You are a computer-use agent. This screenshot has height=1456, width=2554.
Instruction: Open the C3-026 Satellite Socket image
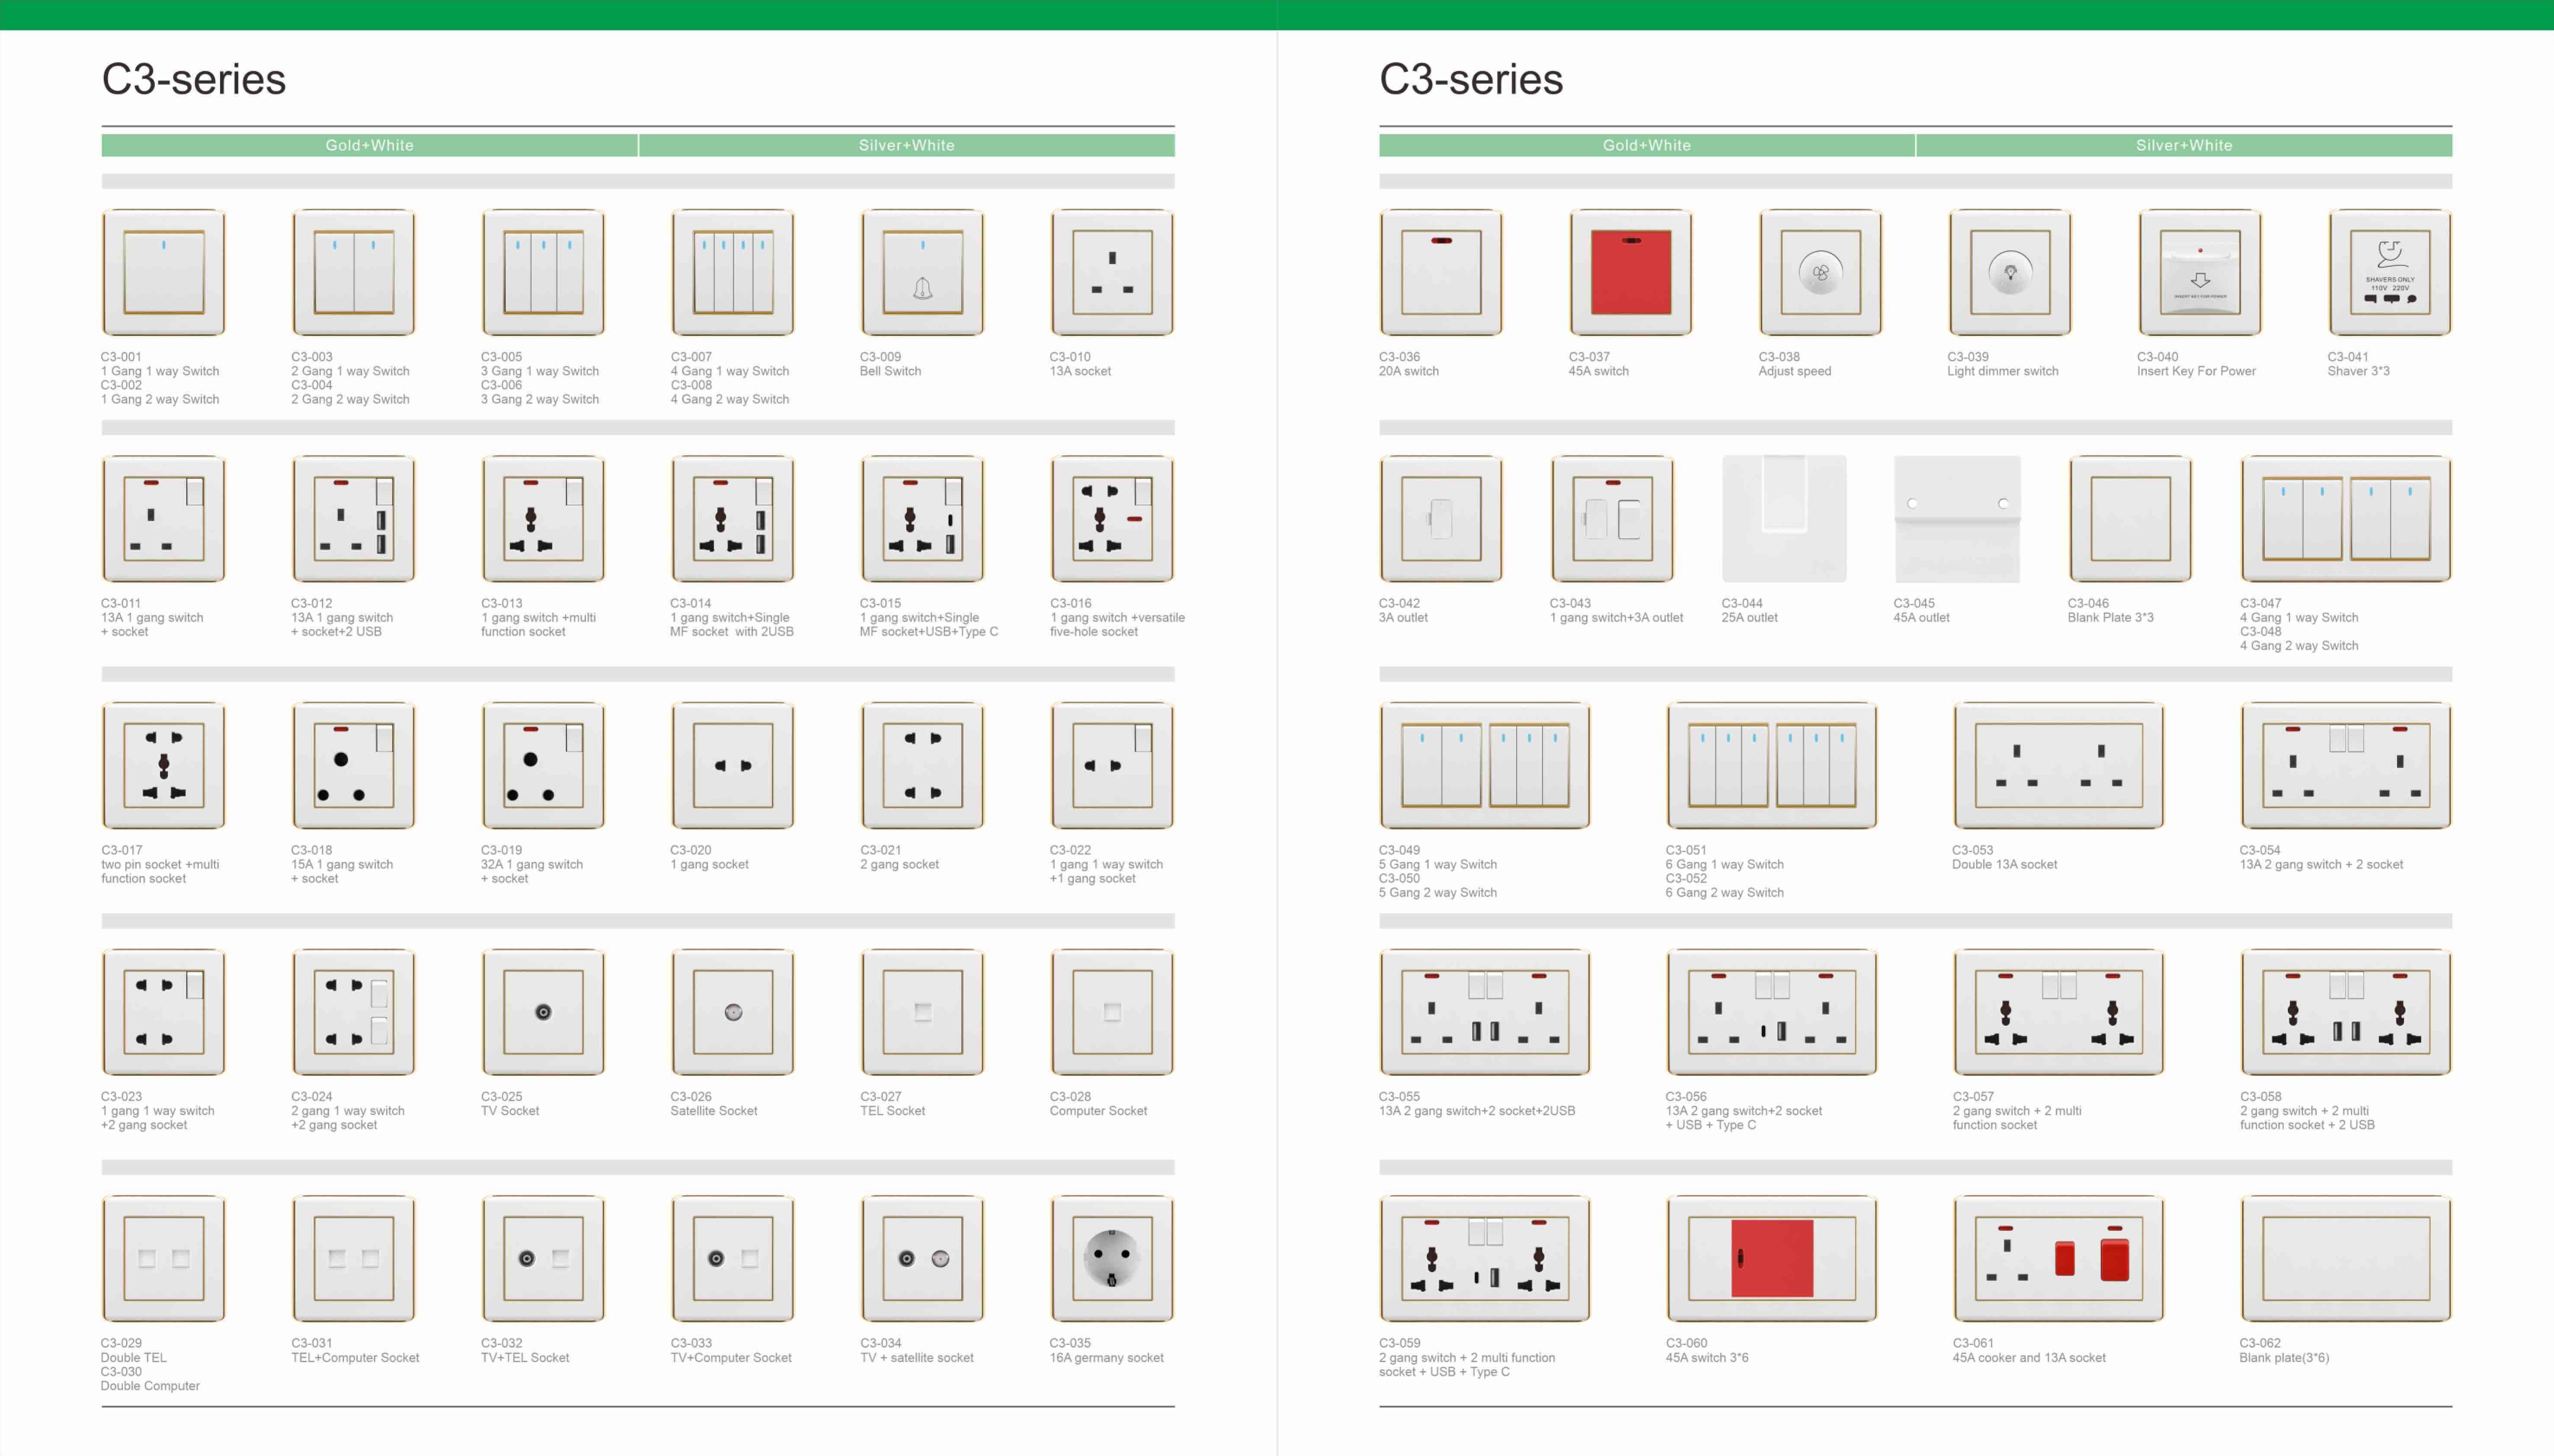point(733,1012)
